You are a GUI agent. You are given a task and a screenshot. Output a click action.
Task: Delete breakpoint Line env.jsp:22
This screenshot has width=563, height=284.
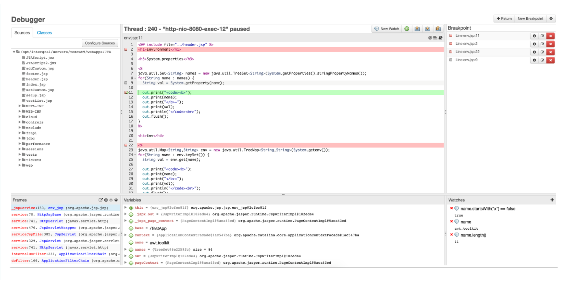click(550, 52)
